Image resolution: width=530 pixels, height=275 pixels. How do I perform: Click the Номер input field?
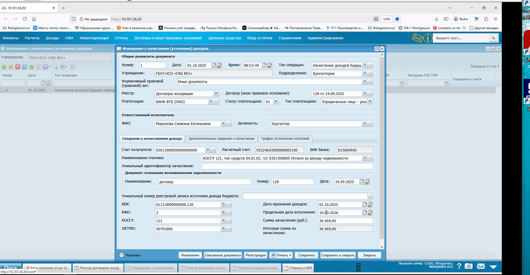(x=152, y=65)
